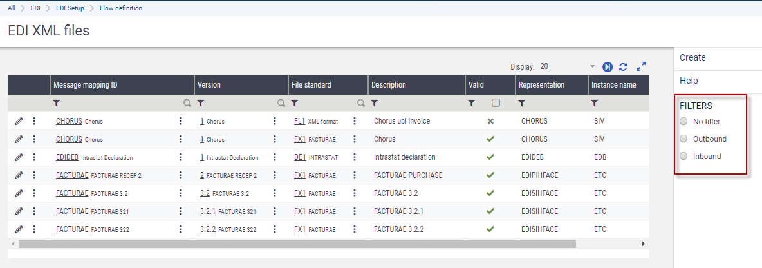The width and height of the screenshot is (762, 268).
Task: Toggle the Valid column filter checkbox
Action: coord(496,103)
